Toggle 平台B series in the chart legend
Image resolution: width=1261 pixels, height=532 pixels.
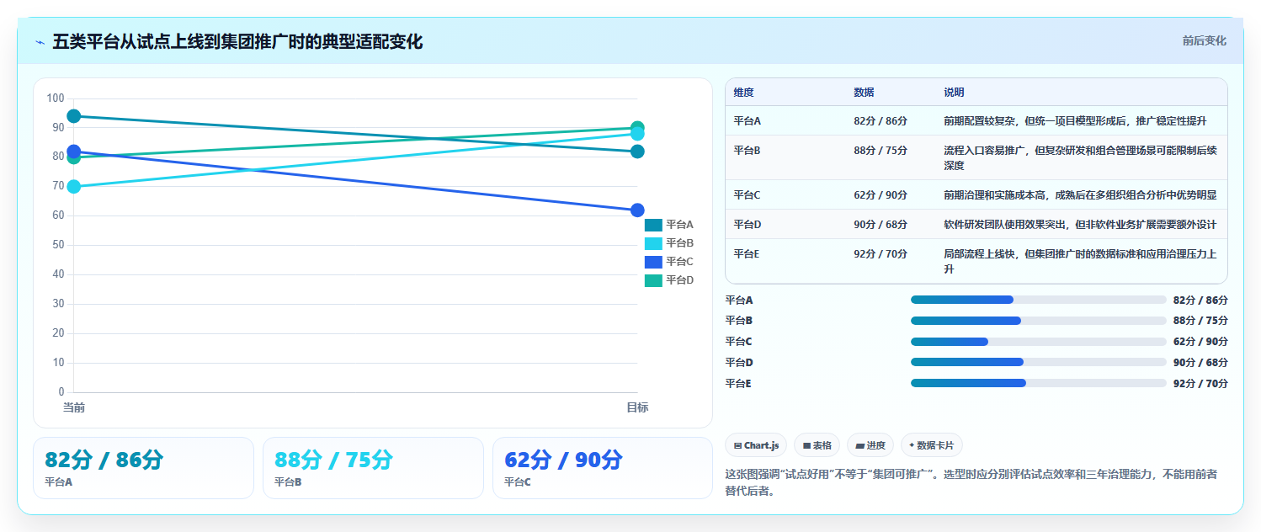coord(669,243)
